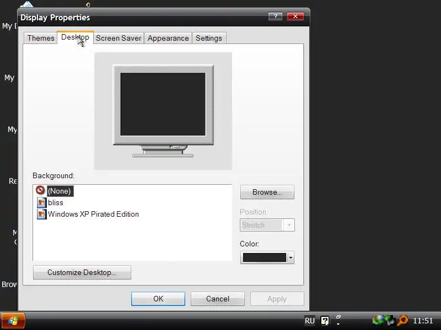Select Windows XP Pirated Edition background
This screenshot has width=441, height=330.
click(93, 214)
